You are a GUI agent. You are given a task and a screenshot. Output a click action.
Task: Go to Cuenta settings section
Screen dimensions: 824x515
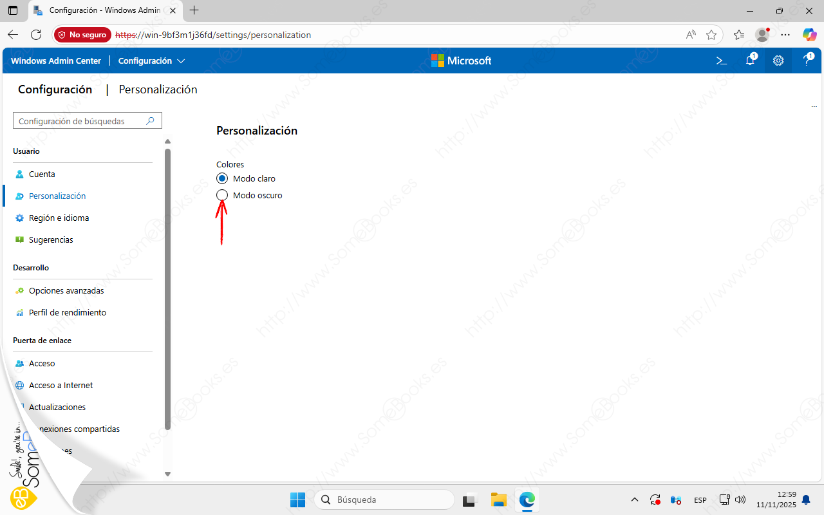tap(42, 174)
